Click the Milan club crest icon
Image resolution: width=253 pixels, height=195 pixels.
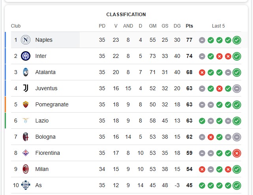(26, 169)
